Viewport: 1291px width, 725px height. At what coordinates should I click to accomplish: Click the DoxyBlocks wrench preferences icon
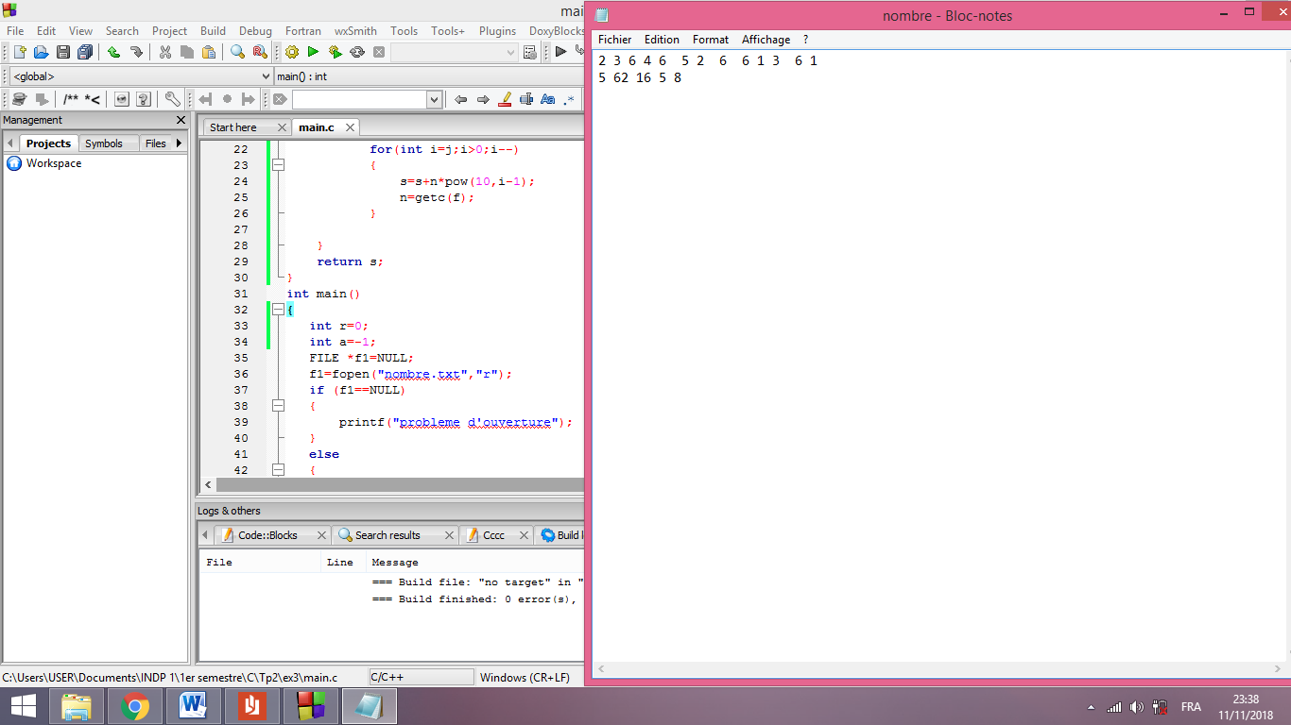click(x=172, y=99)
